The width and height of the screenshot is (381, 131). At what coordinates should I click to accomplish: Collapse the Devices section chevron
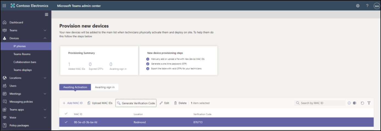[x=45, y=38]
